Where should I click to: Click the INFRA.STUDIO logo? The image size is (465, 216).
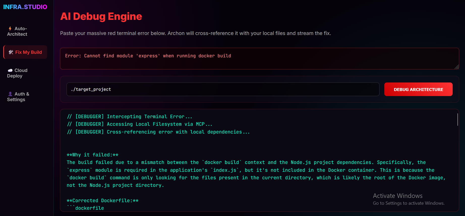click(25, 7)
